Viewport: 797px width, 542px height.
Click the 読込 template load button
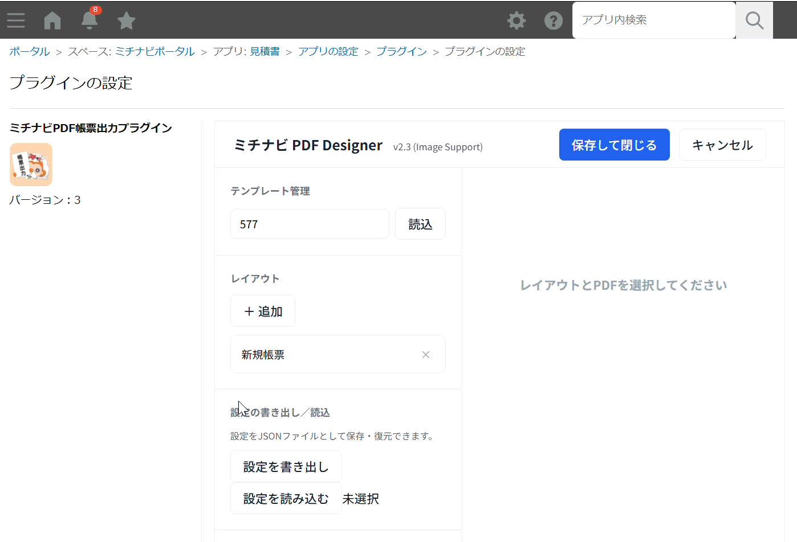coord(420,224)
